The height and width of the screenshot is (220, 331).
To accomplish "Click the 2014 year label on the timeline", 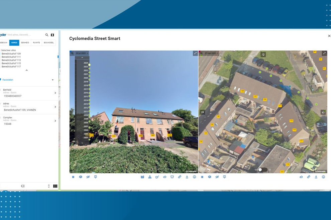I will (x=86, y=100).
